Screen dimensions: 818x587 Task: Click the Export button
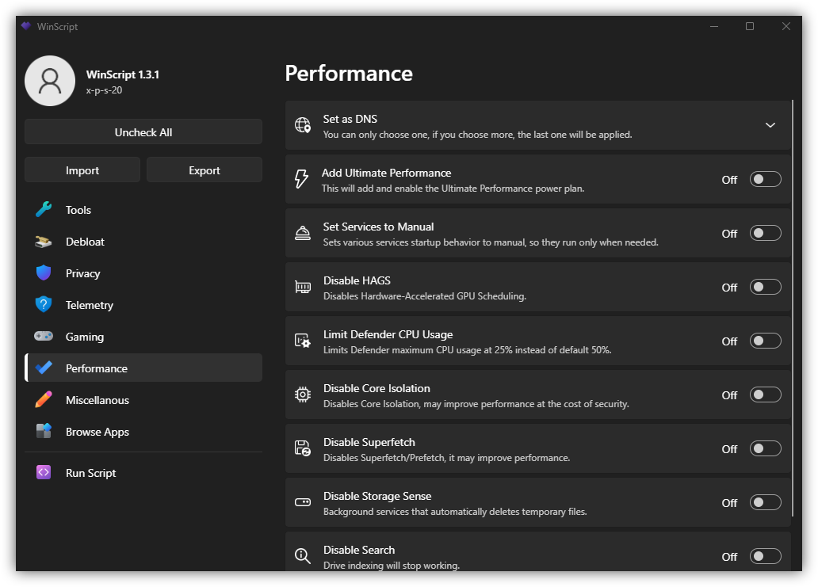[204, 170]
